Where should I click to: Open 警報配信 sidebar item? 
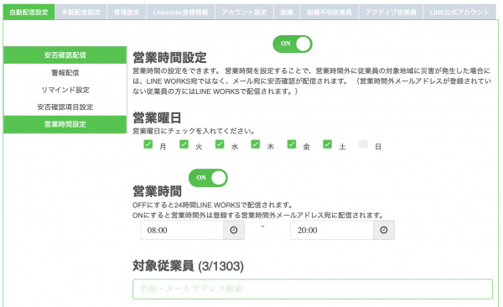tap(65, 73)
